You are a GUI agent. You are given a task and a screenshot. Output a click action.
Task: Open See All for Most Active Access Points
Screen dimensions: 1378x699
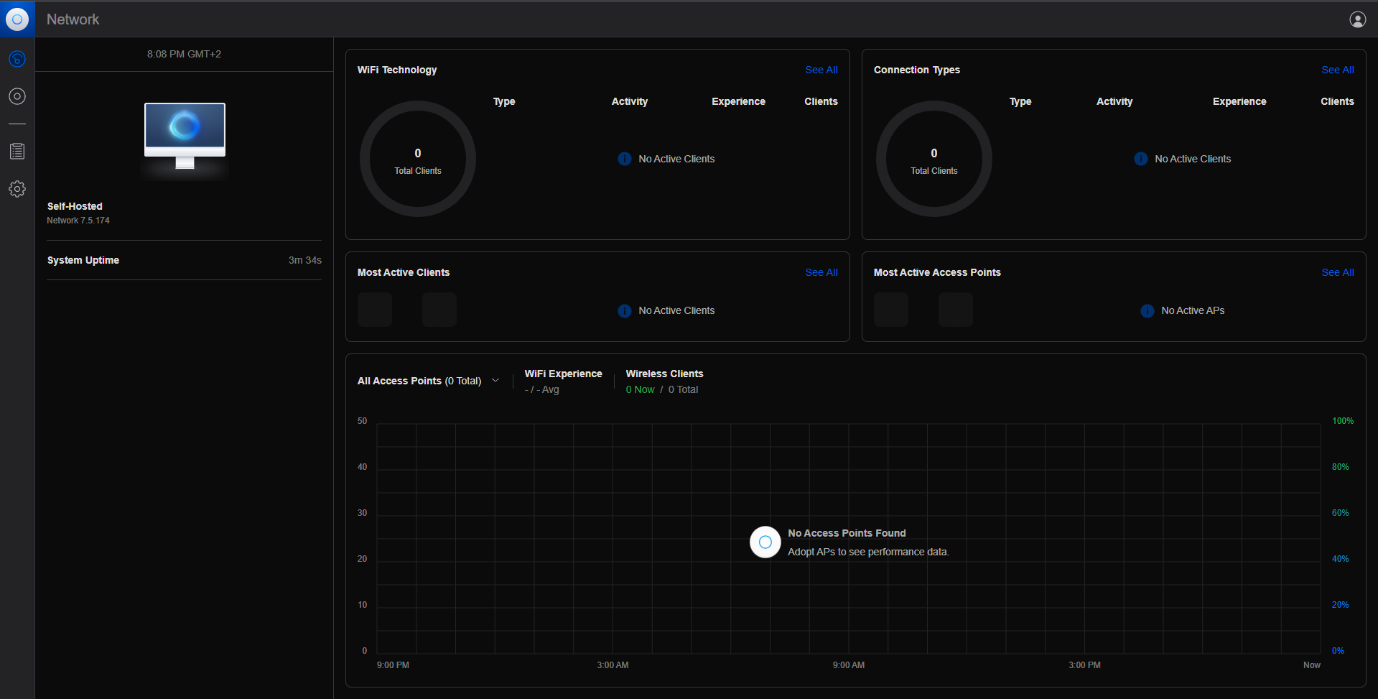click(x=1337, y=272)
